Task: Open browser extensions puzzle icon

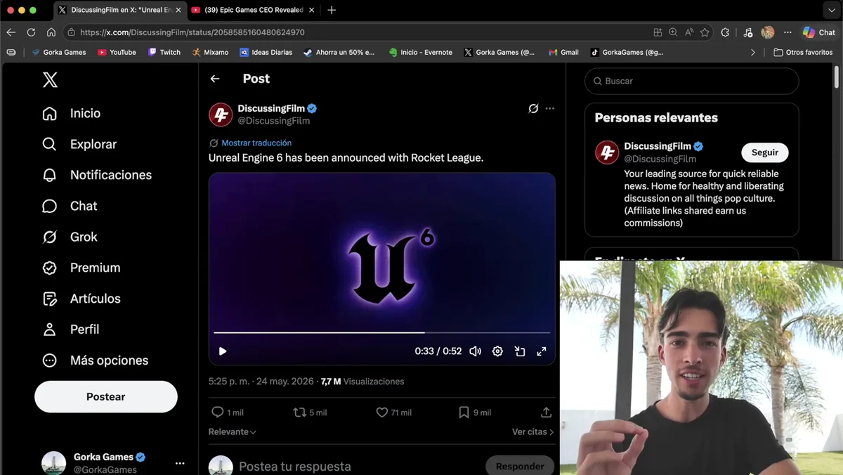Action: 725,32
